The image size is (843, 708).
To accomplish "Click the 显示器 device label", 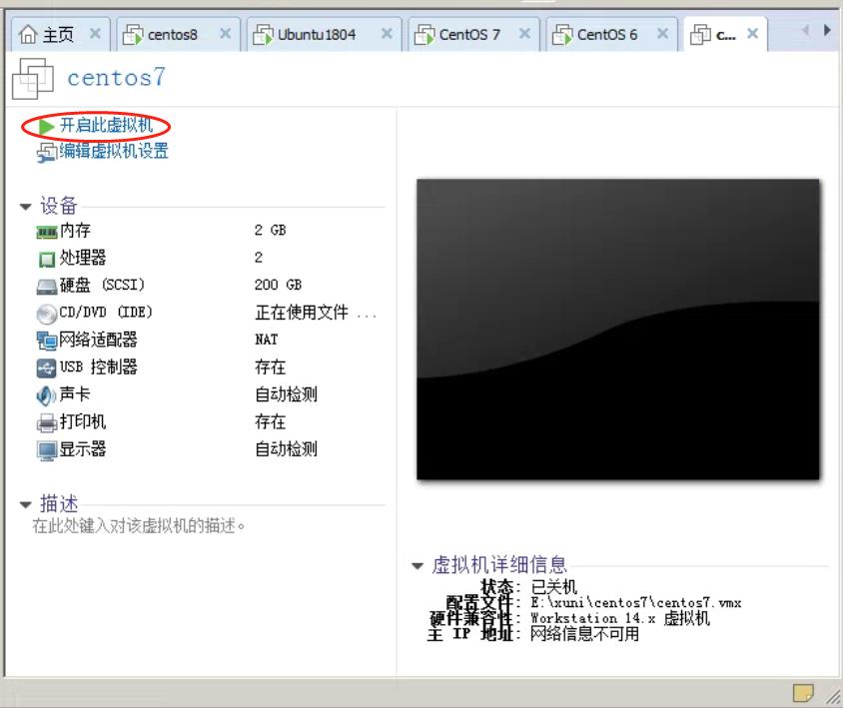I will coord(83,449).
